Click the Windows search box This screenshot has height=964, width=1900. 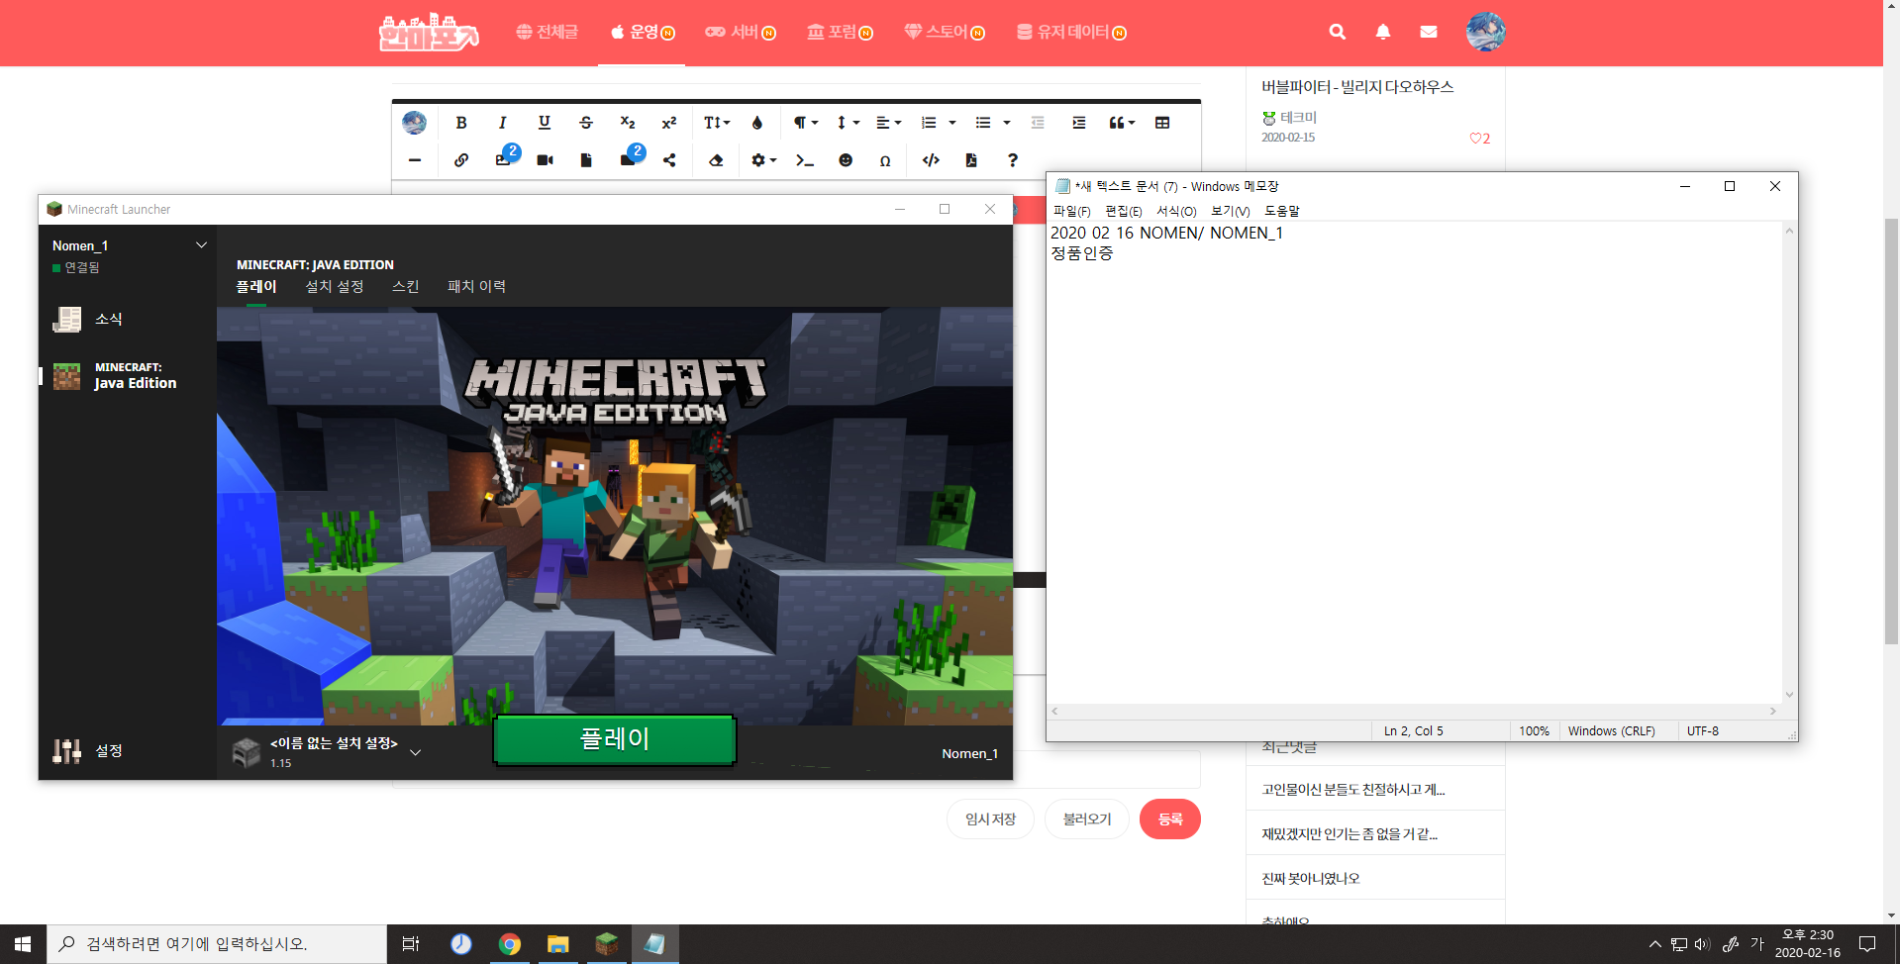coord(217,944)
